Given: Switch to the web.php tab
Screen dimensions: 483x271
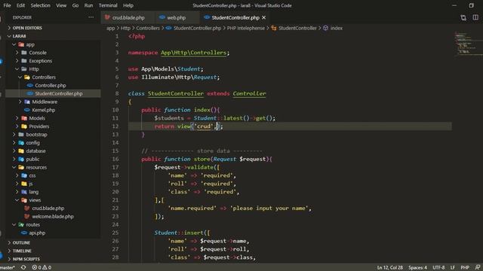Looking at the screenshot, I should (x=176, y=17).
